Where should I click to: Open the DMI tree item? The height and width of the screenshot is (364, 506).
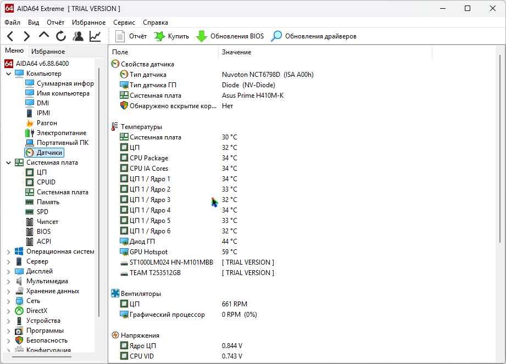(37, 103)
